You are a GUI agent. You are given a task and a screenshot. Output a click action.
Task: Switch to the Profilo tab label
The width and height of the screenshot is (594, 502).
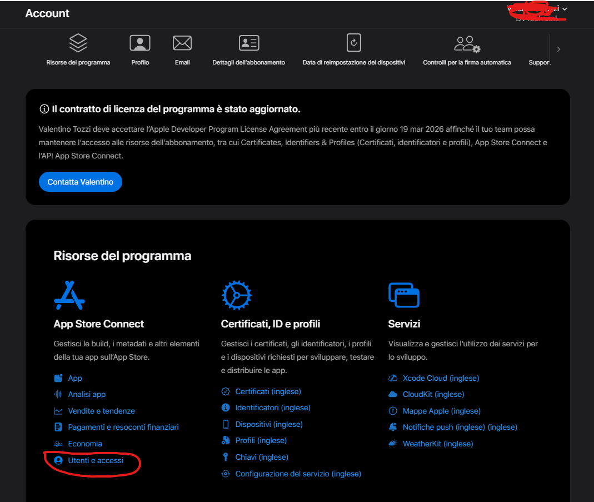coord(140,62)
